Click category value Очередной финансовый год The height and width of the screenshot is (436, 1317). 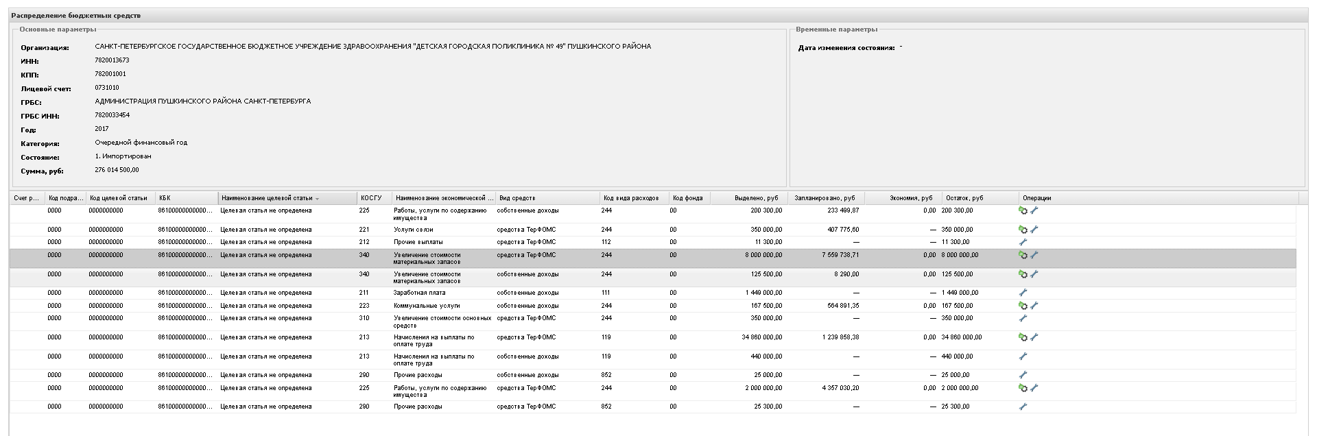pos(141,143)
